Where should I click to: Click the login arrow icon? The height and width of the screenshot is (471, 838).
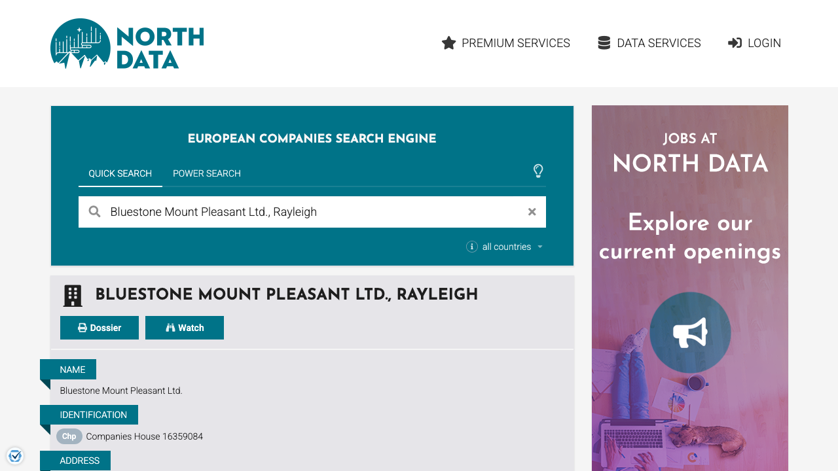(734, 43)
